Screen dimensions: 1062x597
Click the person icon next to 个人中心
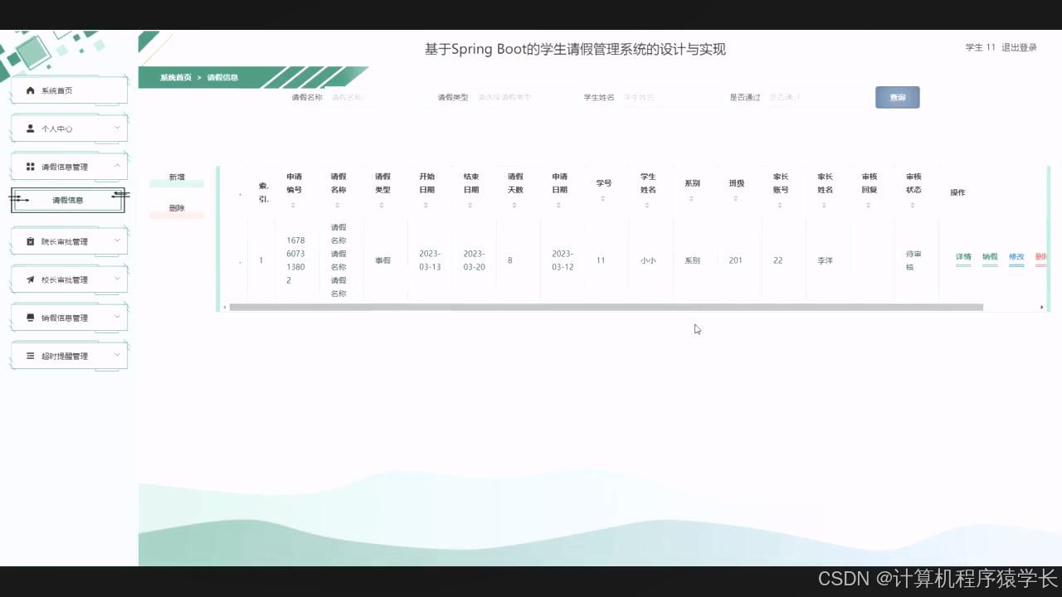pyautogui.click(x=31, y=129)
